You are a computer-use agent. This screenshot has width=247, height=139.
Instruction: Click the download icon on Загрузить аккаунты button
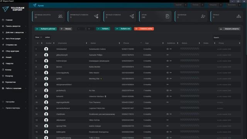tap(221, 29)
